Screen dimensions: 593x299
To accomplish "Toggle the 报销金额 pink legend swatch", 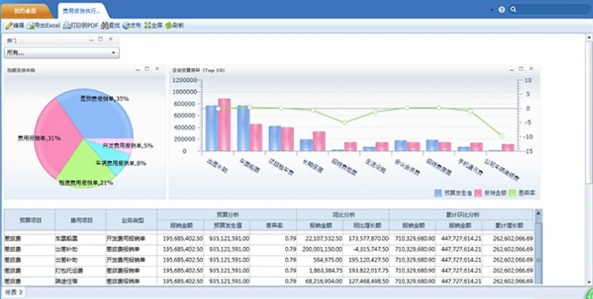I will pyautogui.click(x=477, y=193).
